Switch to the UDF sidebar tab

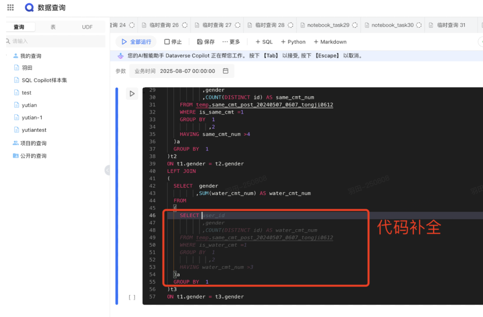87,27
